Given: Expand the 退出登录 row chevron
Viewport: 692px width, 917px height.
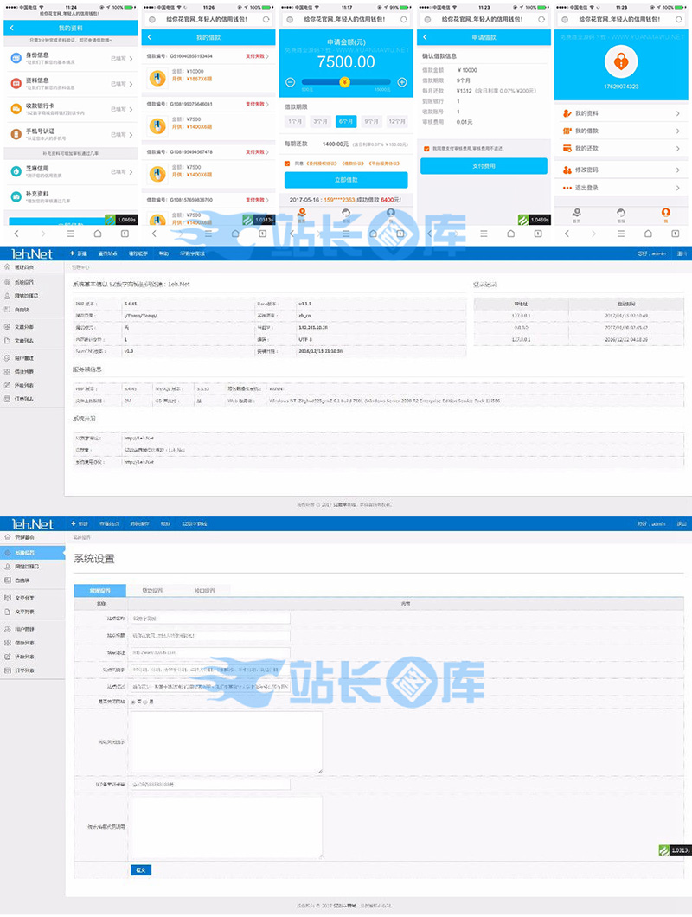Looking at the screenshot, I should (x=678, y=188).
